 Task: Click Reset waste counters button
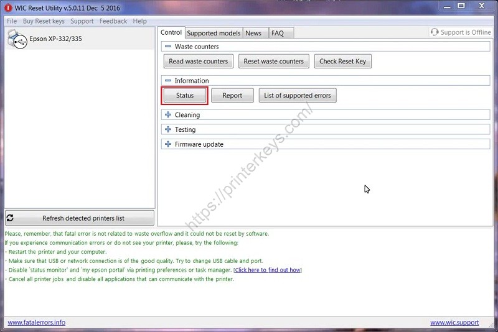[x=274, y=61]
